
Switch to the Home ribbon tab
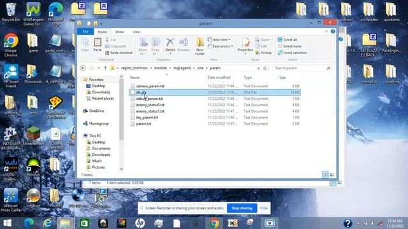[x=102, y=32]
